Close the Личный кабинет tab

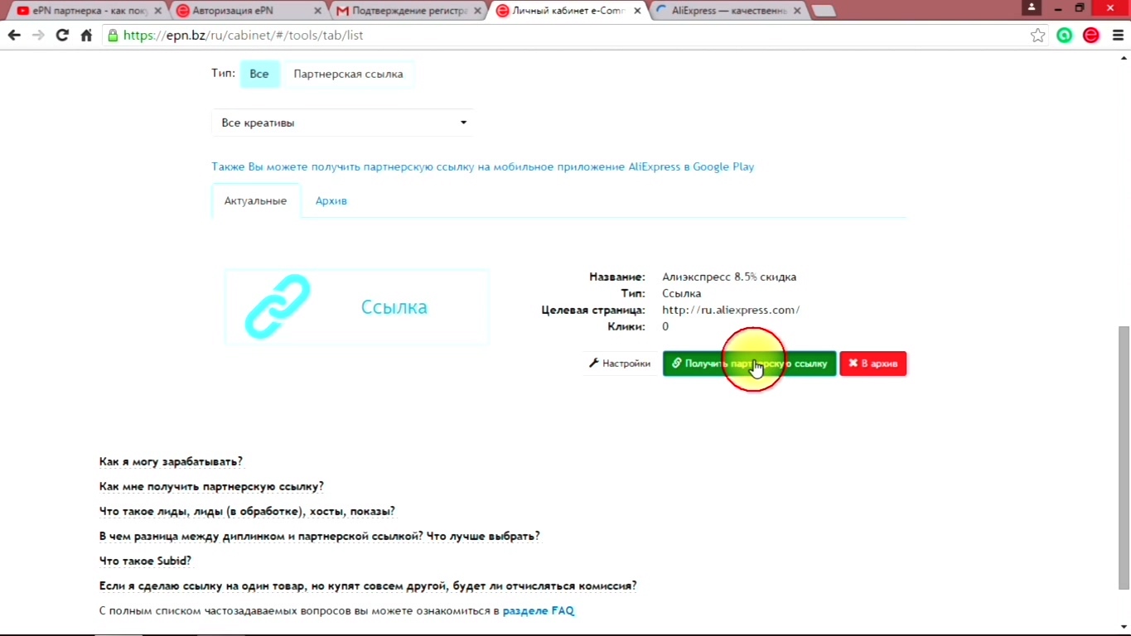(x=637, y=11)
